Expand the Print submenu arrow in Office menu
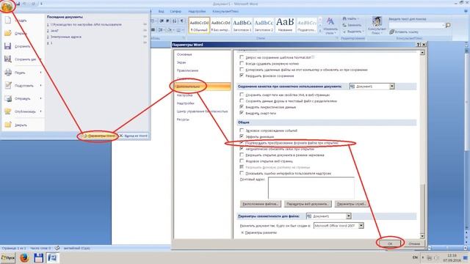Screen dimensions: 470x264 point(41,72)
